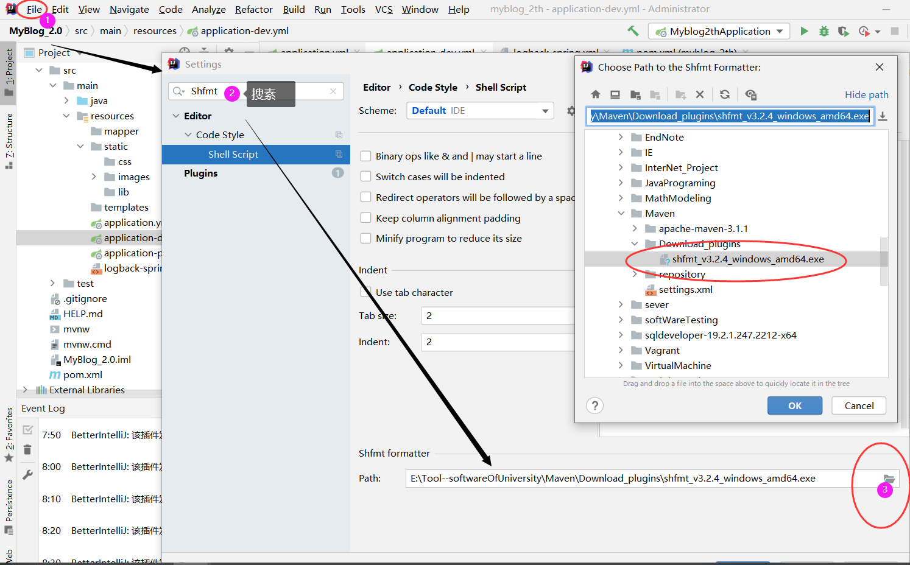
Task: Enable Minify program to reduce its size
Action: pyautogui.click(x=366, y=238)
